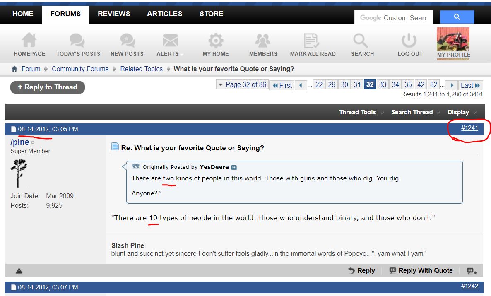Open Today's Posts speech bubble icon

[x=78, y=41]
